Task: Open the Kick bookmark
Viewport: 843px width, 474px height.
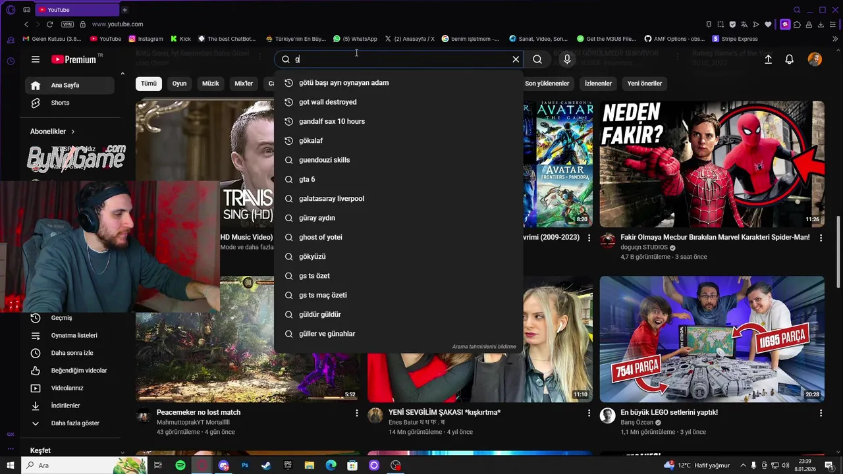Action: tap(180, 39)
